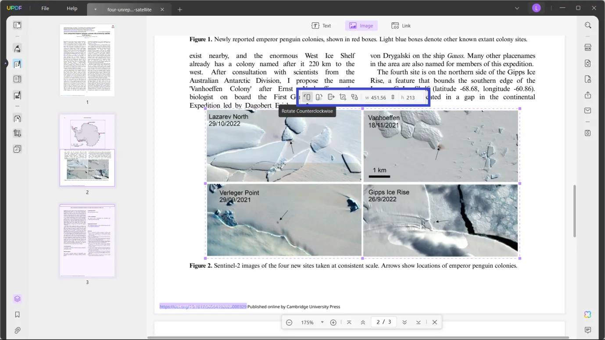Rotate the selected image clockwise
Viewport: 605px width, 340px height.
click(x=319, y=97)
